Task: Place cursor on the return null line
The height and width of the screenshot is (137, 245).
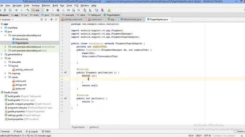Action: 90,85
